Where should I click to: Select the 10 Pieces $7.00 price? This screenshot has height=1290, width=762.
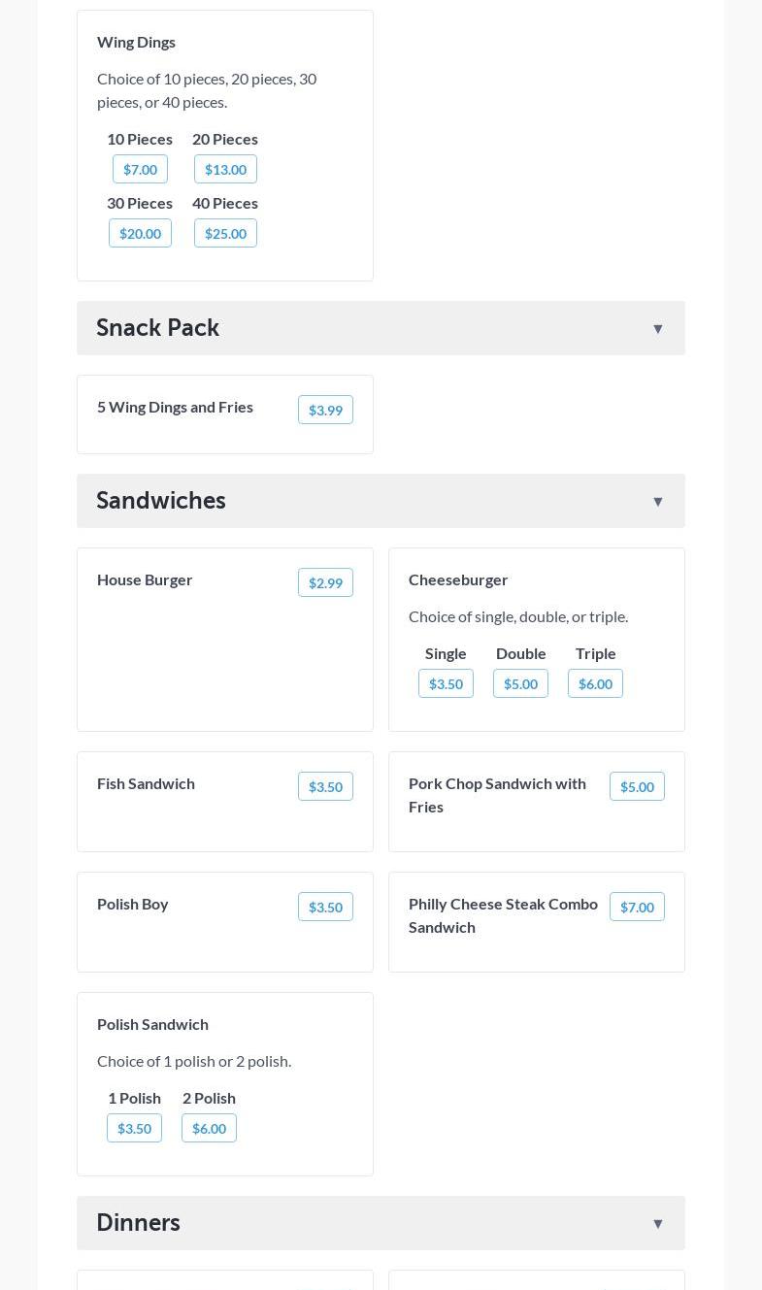(140, 169)
